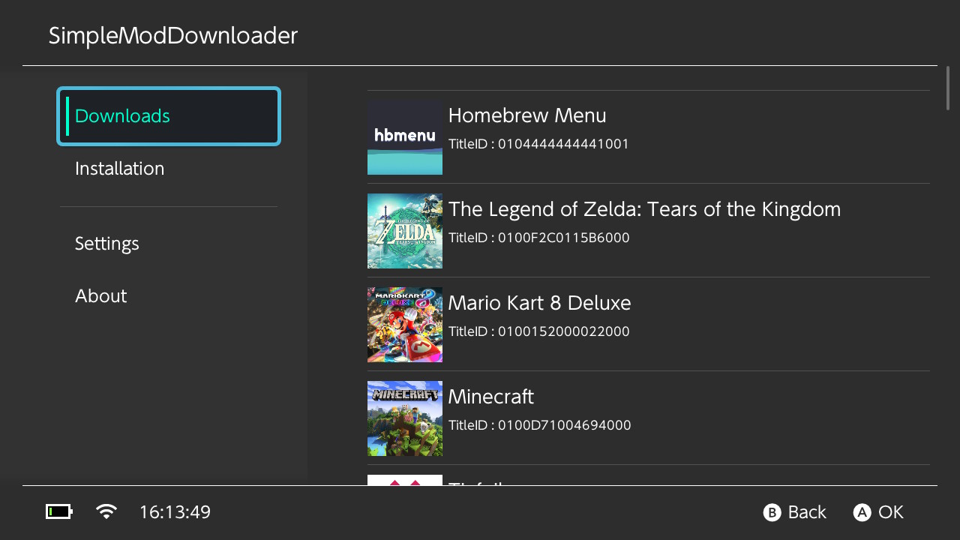This screenshot has height=540, width=960.
Task: Click the OK label in footer
Action: tap(890, 512)
